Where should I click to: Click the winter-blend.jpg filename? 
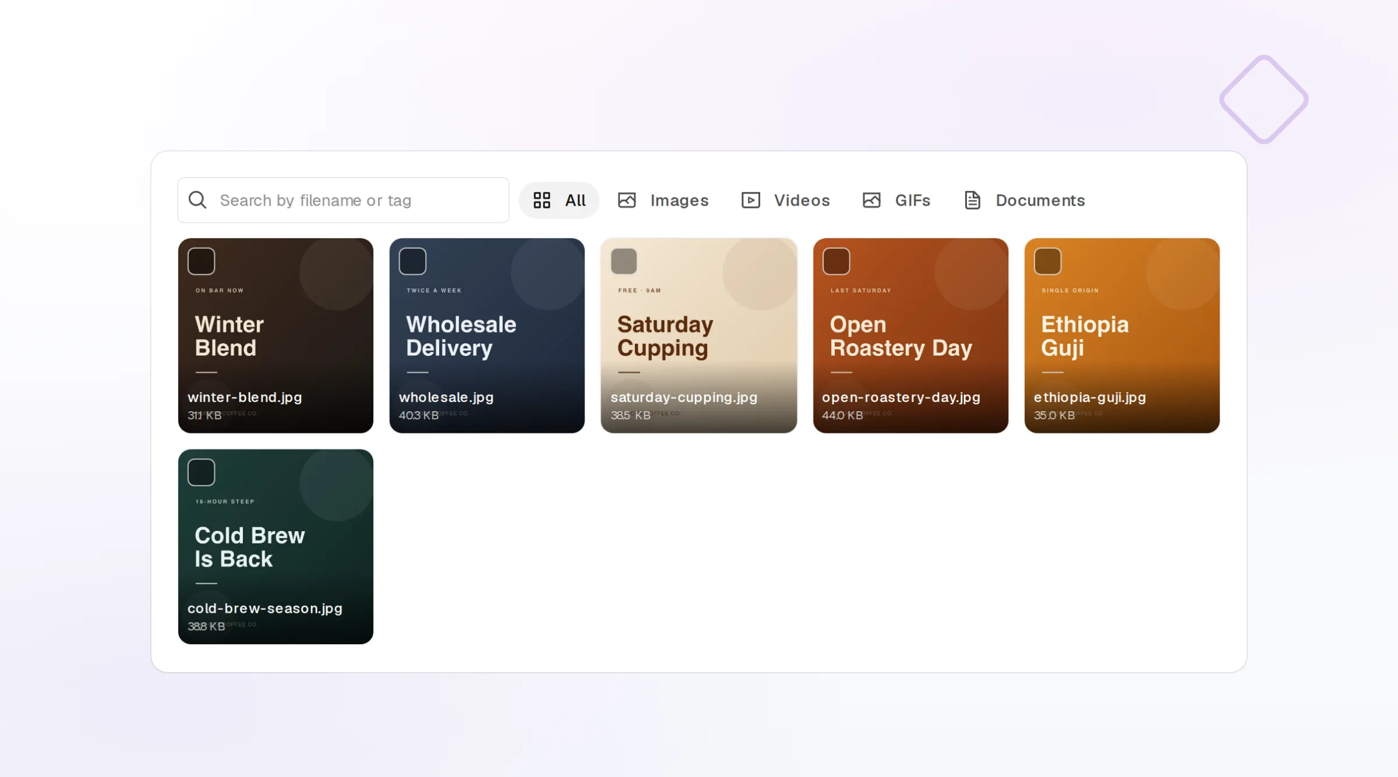click(245, 397)
